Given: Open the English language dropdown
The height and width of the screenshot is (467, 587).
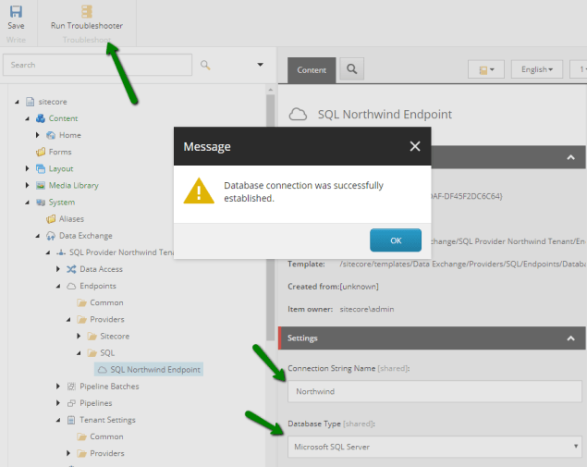Looking at the screenshot, I should pyautogui.click(x=541, y=69).
